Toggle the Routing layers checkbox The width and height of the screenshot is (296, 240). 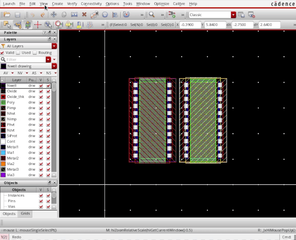click(x=35, y=53)
